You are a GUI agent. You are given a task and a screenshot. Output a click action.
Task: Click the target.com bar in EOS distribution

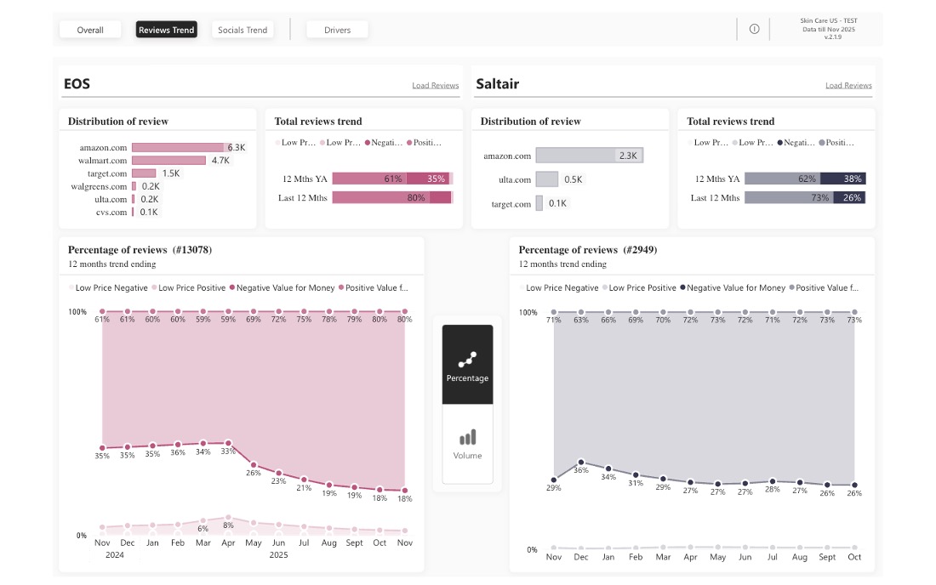(x=144, y=173)
